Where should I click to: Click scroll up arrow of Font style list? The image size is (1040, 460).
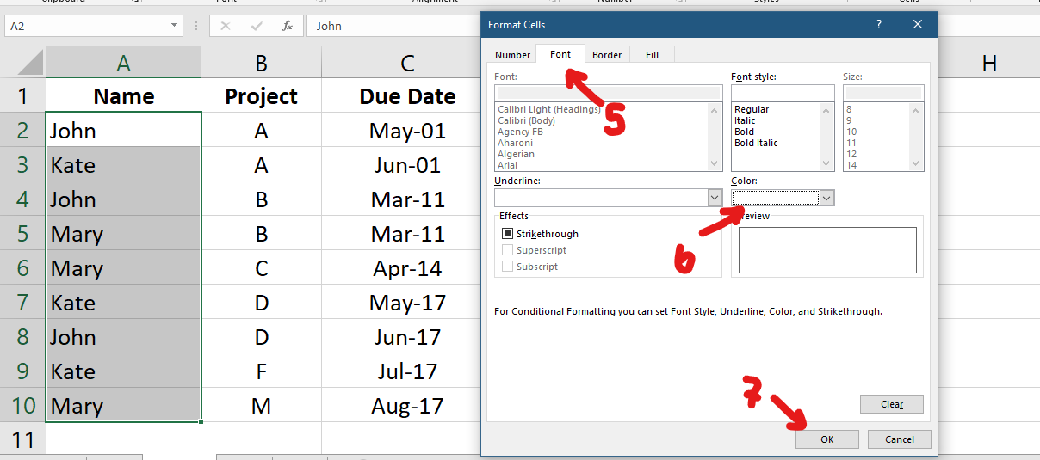click(x=827, y=109)
